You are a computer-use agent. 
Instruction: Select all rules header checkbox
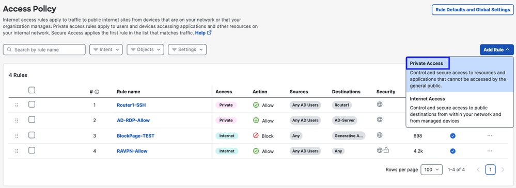point(32,90)
